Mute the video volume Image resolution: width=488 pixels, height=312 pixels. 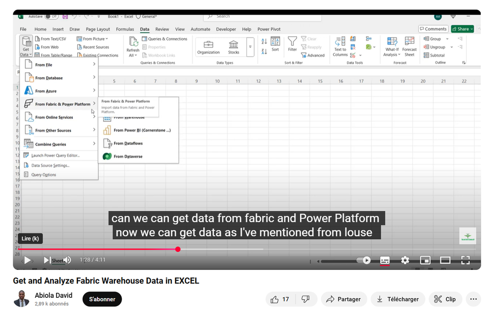pyautogui.click(x=67, y=260)
